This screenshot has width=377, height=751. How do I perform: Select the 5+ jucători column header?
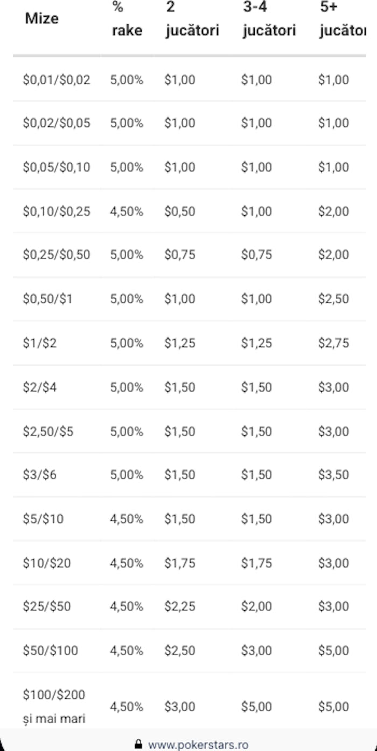[343, 19]
